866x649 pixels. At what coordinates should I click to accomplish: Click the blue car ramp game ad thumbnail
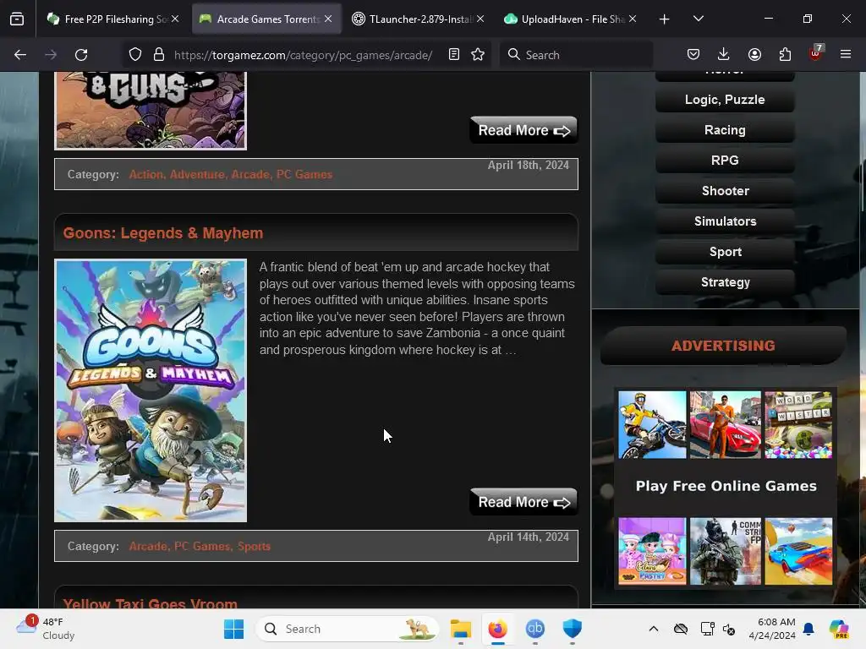798,551
